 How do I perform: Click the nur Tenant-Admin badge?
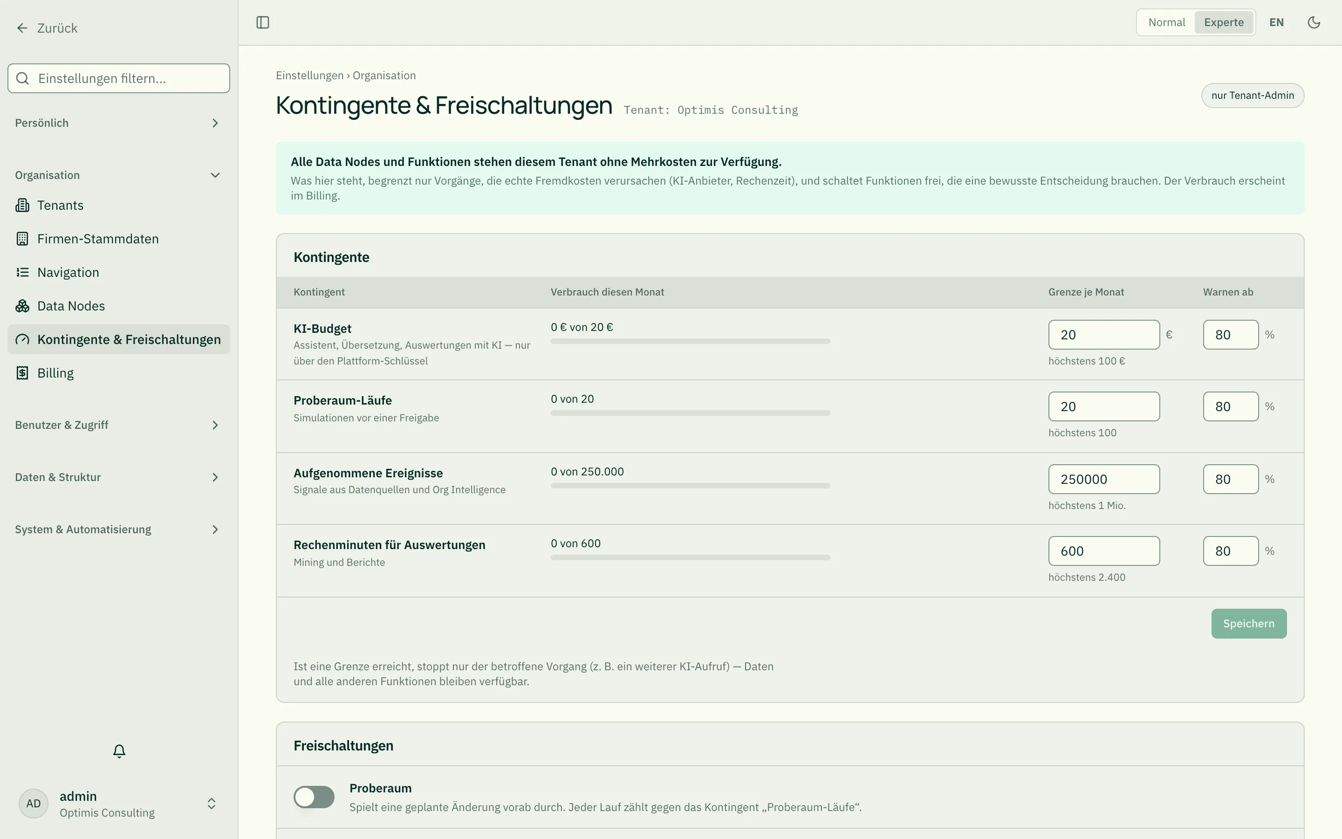pos(1252,96)
